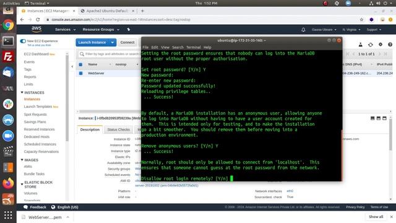396x223 pixels.
Task: Bookmark this page with the star
Action: click(x=361, y=19)
